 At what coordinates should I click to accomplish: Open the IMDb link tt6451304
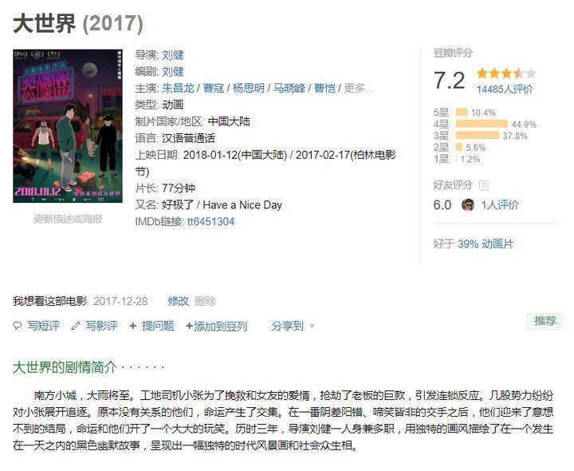[210, 221]
